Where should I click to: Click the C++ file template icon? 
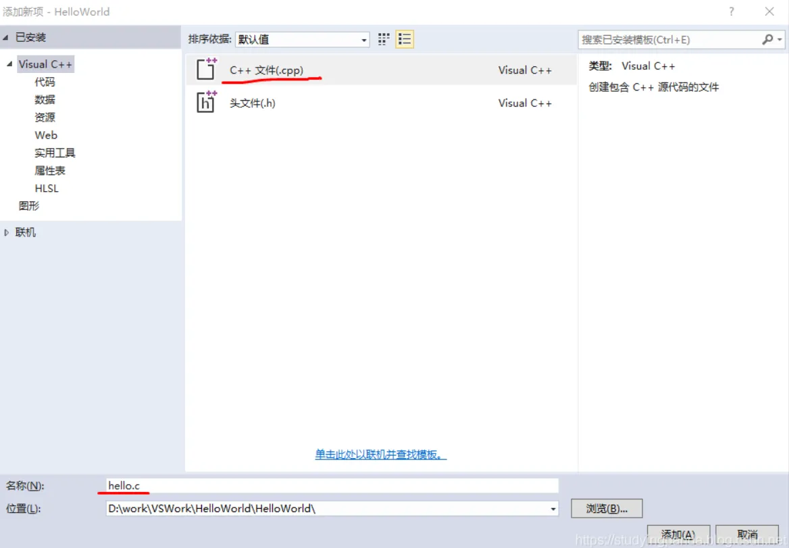206,68
